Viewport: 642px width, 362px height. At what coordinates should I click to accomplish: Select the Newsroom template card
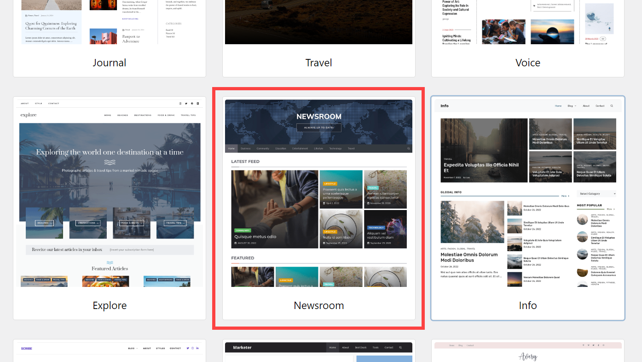click(318, 208)
